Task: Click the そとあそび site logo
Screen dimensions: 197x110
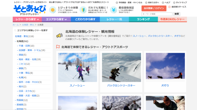Action: (x=30, y=10)
